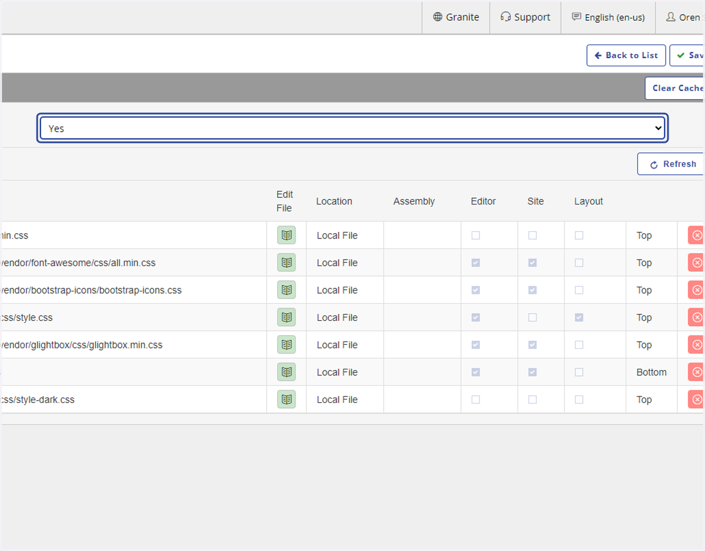
Task: Open edit file icon in the Bottom row
Action: pyautogui.click(x=287, y=372)
